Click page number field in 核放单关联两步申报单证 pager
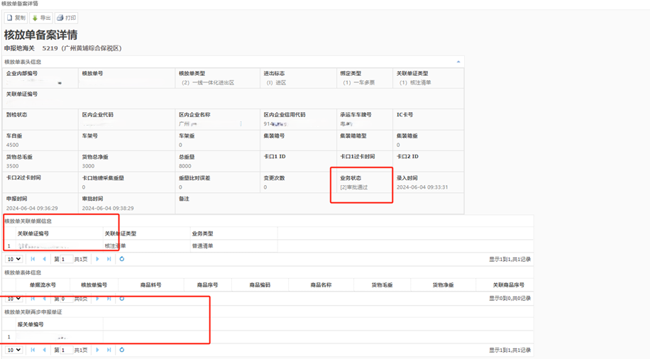The width and height of the screenshot is (650, 359). [66, 350]
